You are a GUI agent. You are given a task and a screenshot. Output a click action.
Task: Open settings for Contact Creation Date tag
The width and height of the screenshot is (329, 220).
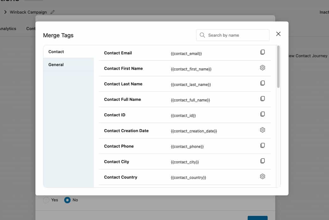coord(262,130)
